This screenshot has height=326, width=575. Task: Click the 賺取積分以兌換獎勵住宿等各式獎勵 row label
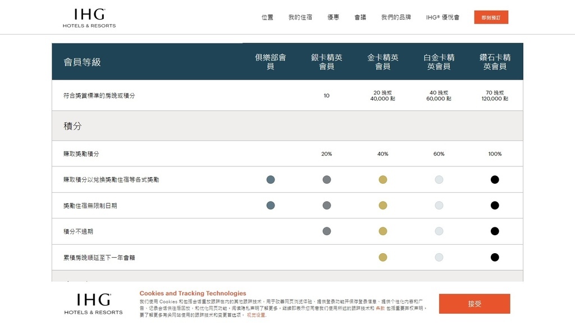111,180
